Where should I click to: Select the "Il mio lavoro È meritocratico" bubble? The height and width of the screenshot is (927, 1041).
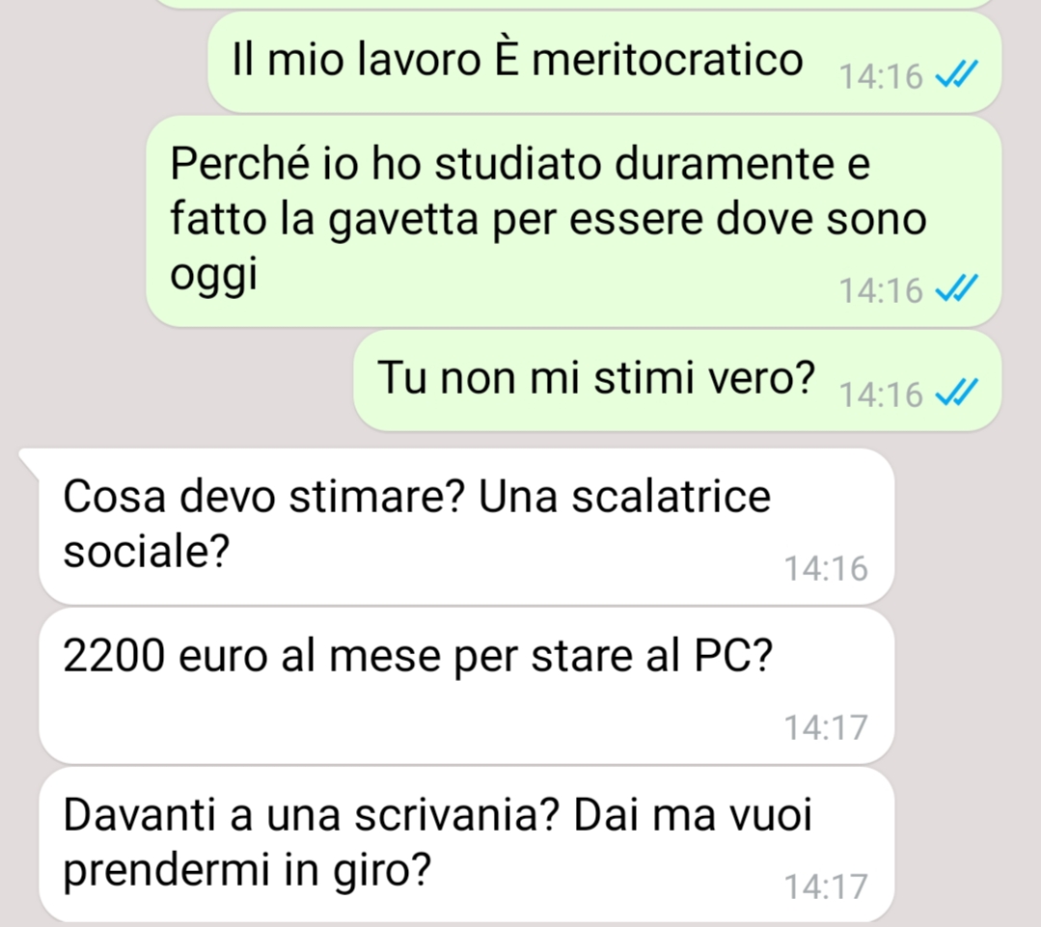tap(604, 62)
